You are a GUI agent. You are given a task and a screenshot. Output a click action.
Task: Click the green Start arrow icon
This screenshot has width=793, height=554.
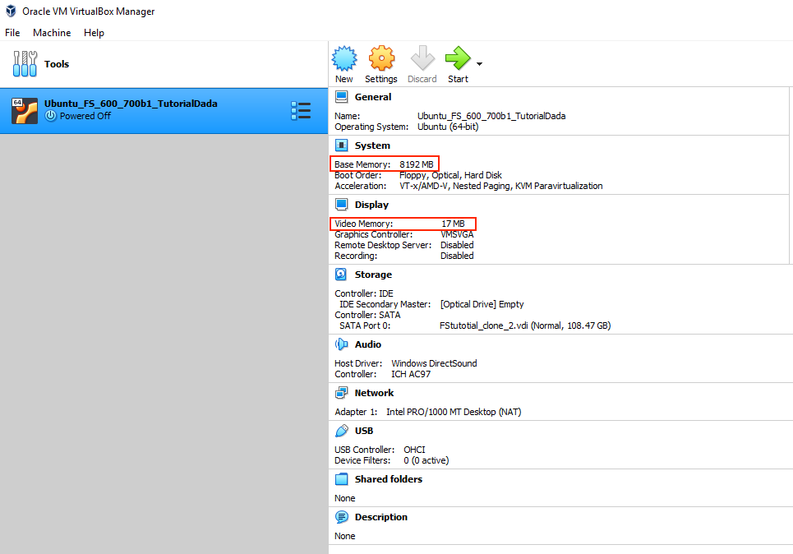(x=457, y=59)
